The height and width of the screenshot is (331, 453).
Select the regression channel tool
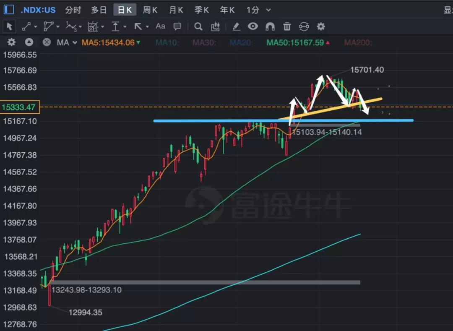(x=93, y=26)
